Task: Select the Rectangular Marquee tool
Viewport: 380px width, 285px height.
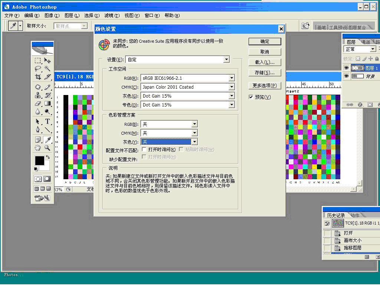Action: click(x=37, y=60)
